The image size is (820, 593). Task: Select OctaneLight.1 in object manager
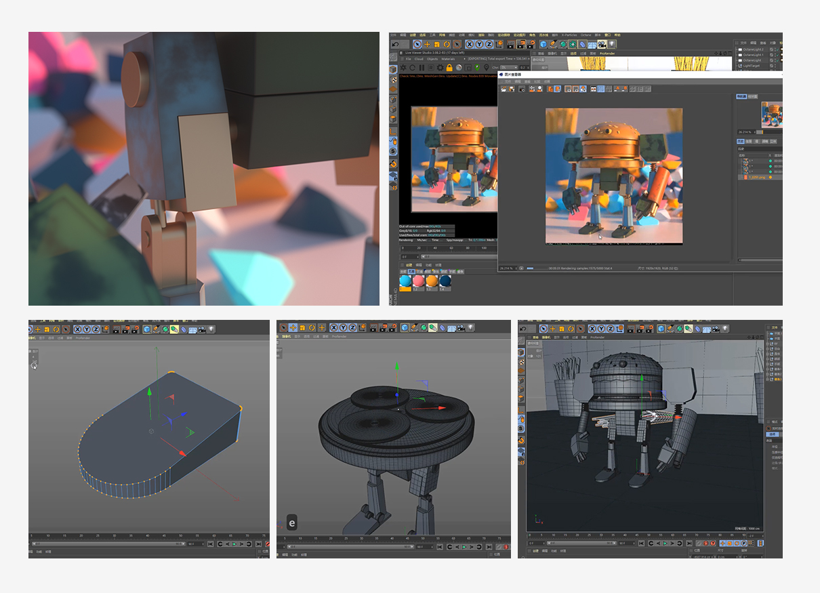(753, 55)
